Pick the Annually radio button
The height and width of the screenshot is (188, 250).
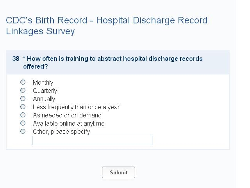tap(23, 99)
